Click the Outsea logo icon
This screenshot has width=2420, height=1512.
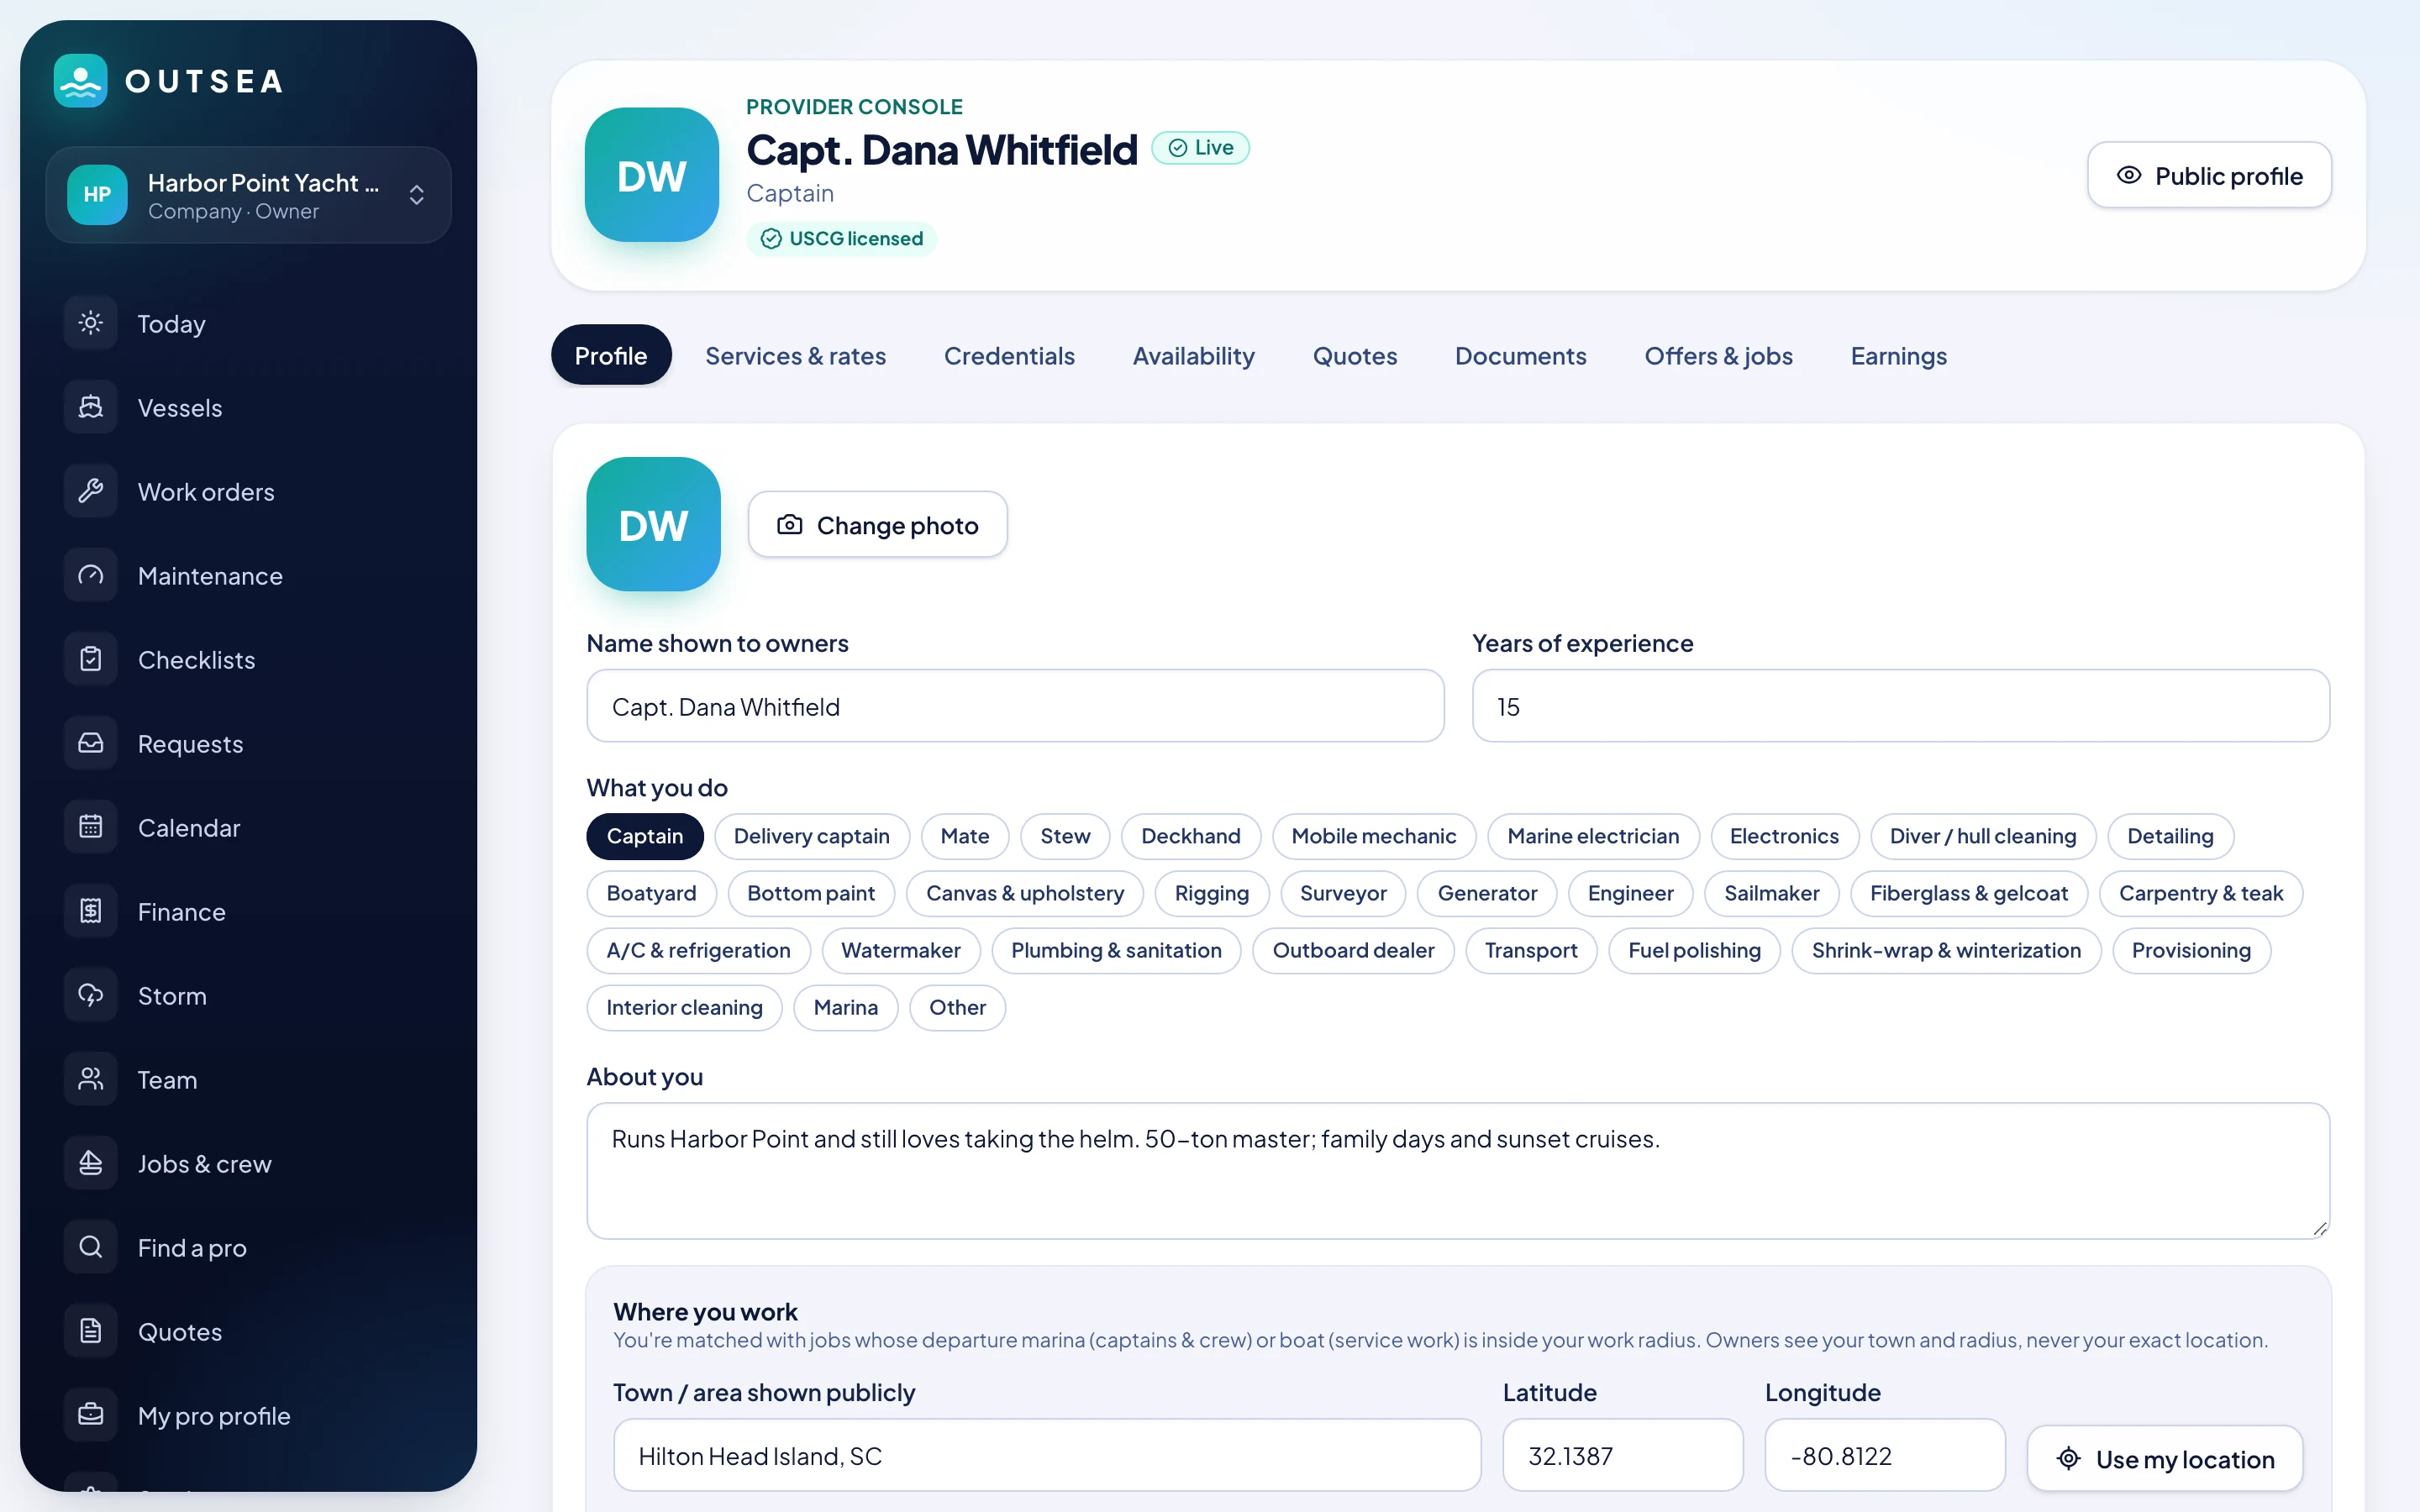[x=80, y=81]
